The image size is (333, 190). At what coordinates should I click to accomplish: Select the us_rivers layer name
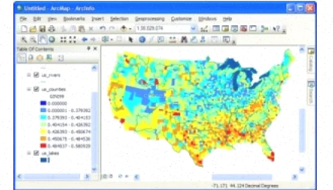51,75
